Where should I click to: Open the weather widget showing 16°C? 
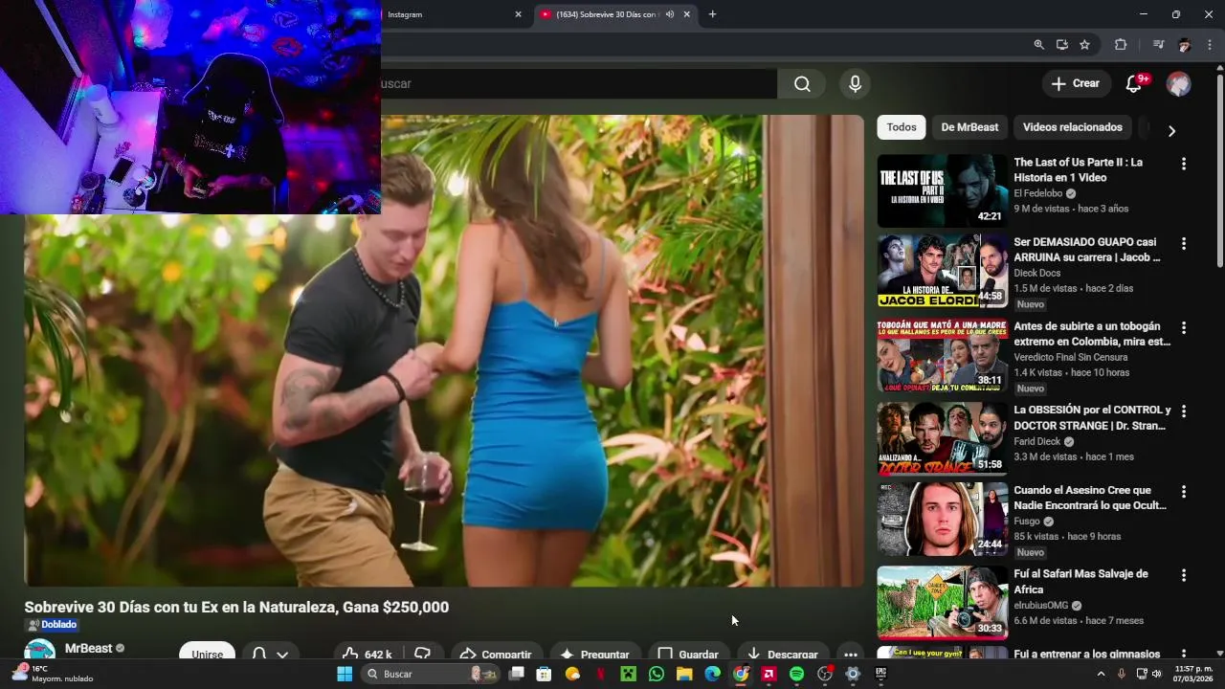[x=51, y=674]
